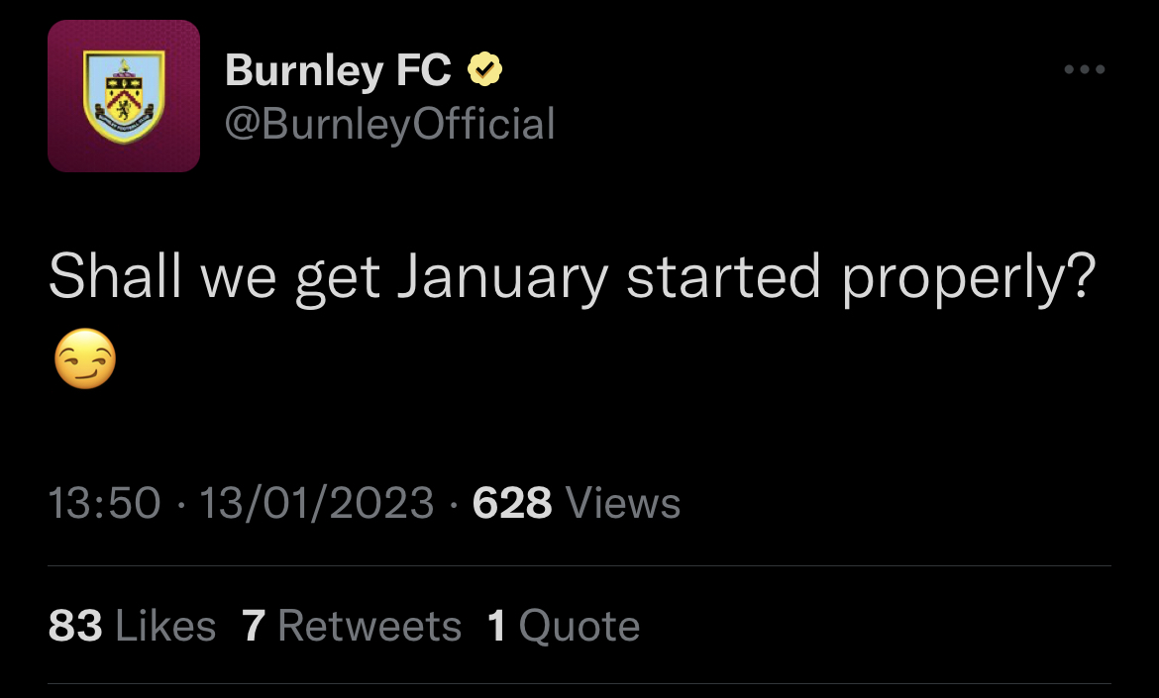
Task: Click the smirking face emoji
Action: (86, 358)
